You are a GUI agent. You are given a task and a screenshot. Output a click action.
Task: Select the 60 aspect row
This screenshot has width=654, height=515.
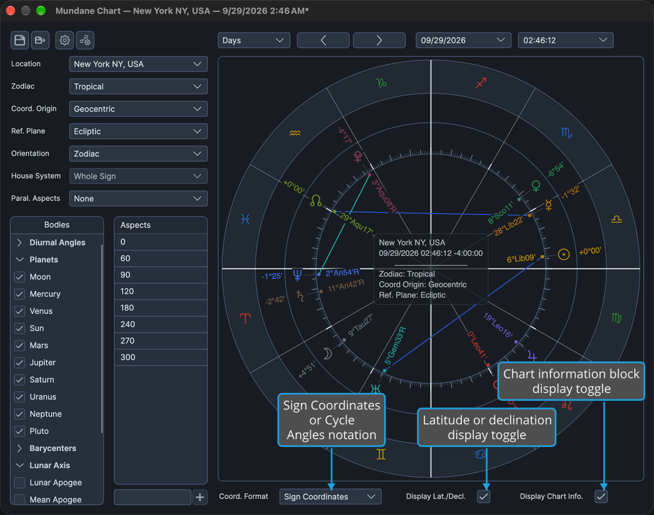160,258
